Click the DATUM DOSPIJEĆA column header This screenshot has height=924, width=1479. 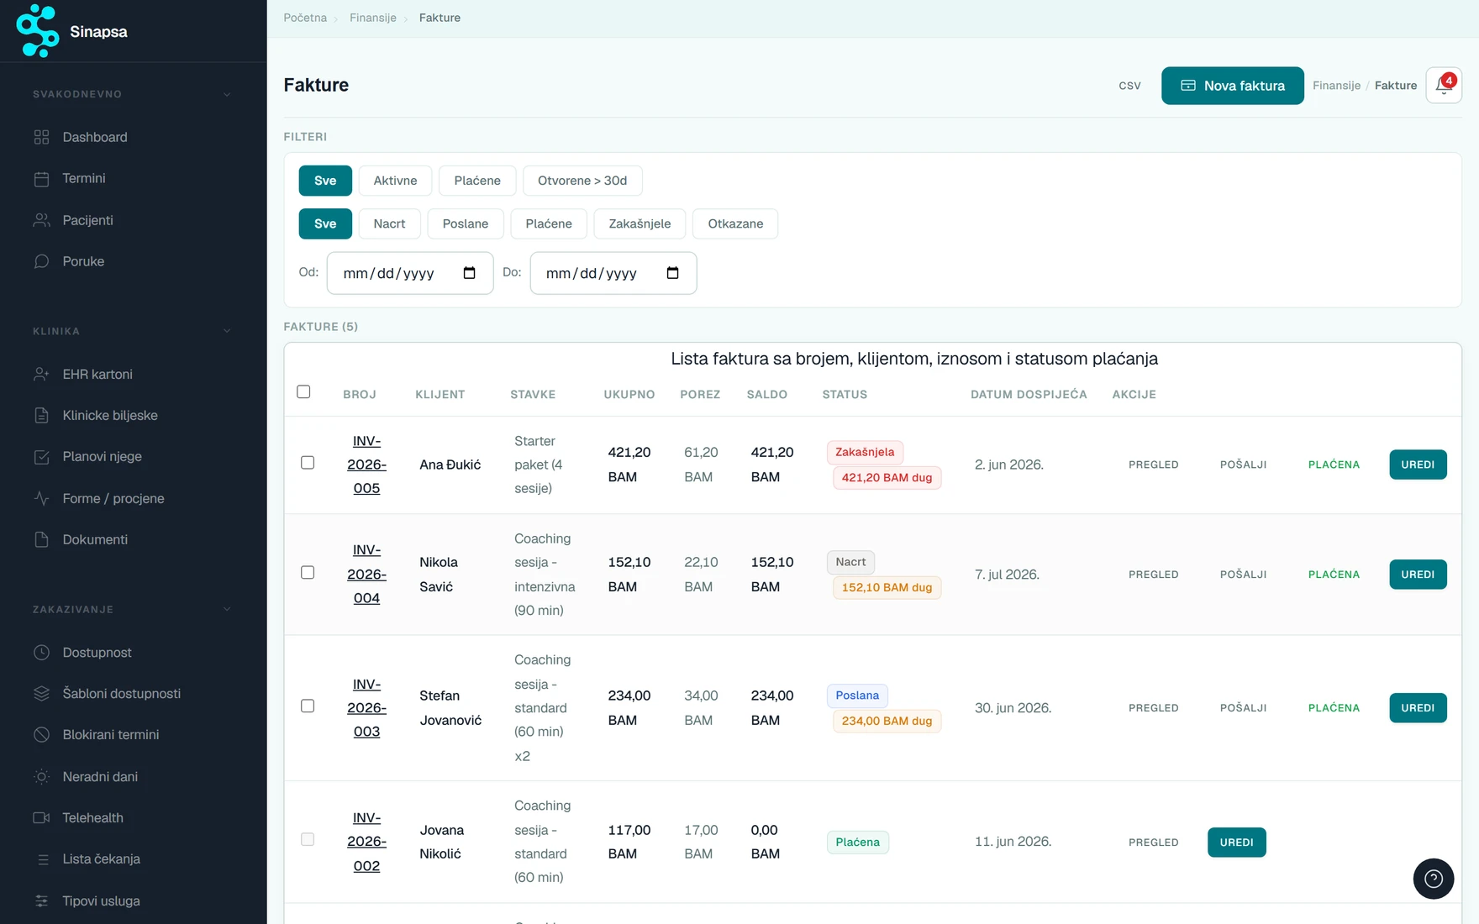tap(1029, 394)
